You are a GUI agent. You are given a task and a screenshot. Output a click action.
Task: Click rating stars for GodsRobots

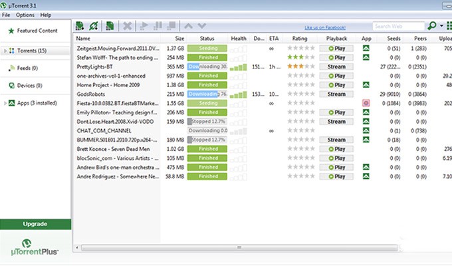[x=301, y=94]
